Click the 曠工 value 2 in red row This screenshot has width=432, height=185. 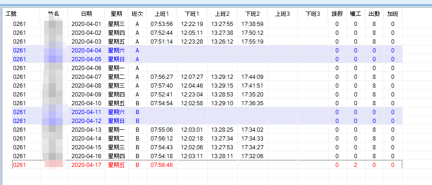pos(356,165)
